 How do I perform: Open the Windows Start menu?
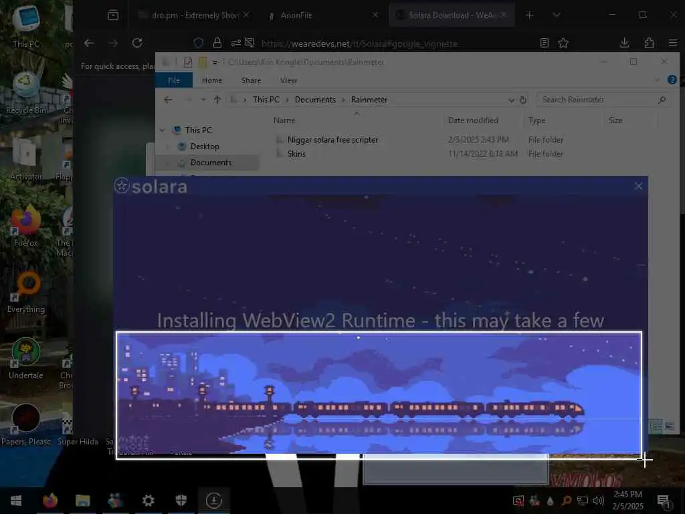pos(16,500)
